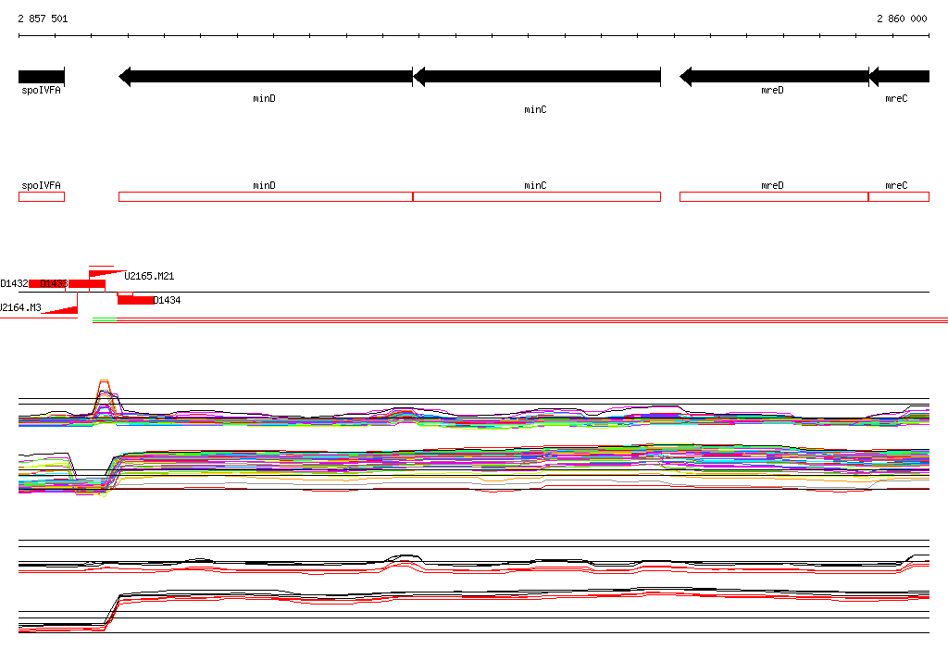Click the green segment on the red transcript line
This screenshot has height=661, width=948.
[105, 319]
